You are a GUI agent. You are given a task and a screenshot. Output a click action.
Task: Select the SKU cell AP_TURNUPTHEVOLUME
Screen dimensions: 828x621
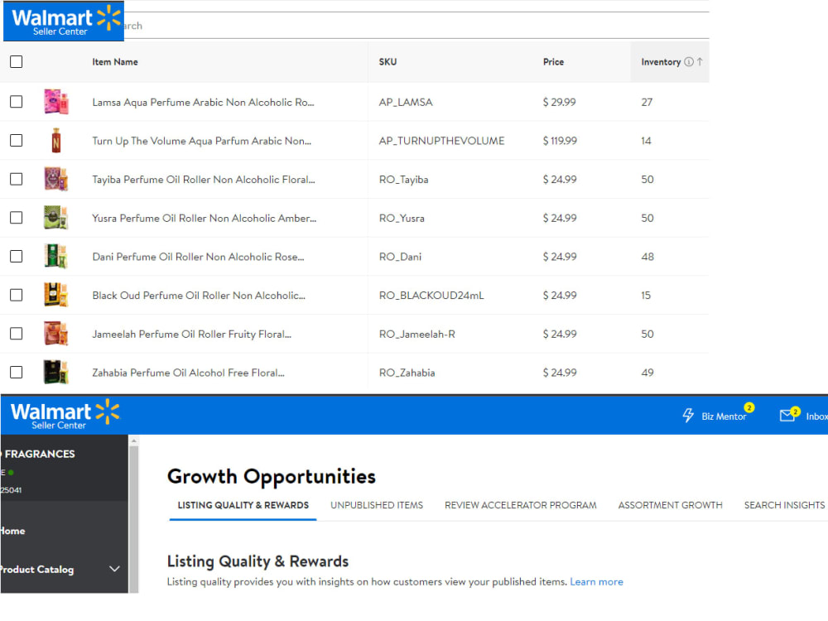click(x=441, y=141)
